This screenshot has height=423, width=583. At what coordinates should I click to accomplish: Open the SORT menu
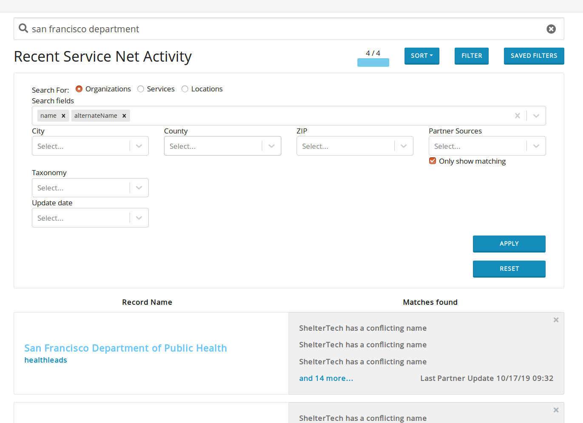(422, 56)
